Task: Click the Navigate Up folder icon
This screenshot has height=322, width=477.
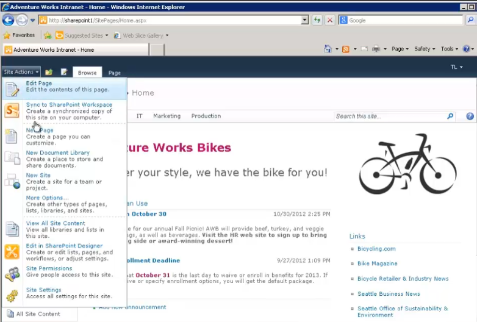Action: (49, 72)
